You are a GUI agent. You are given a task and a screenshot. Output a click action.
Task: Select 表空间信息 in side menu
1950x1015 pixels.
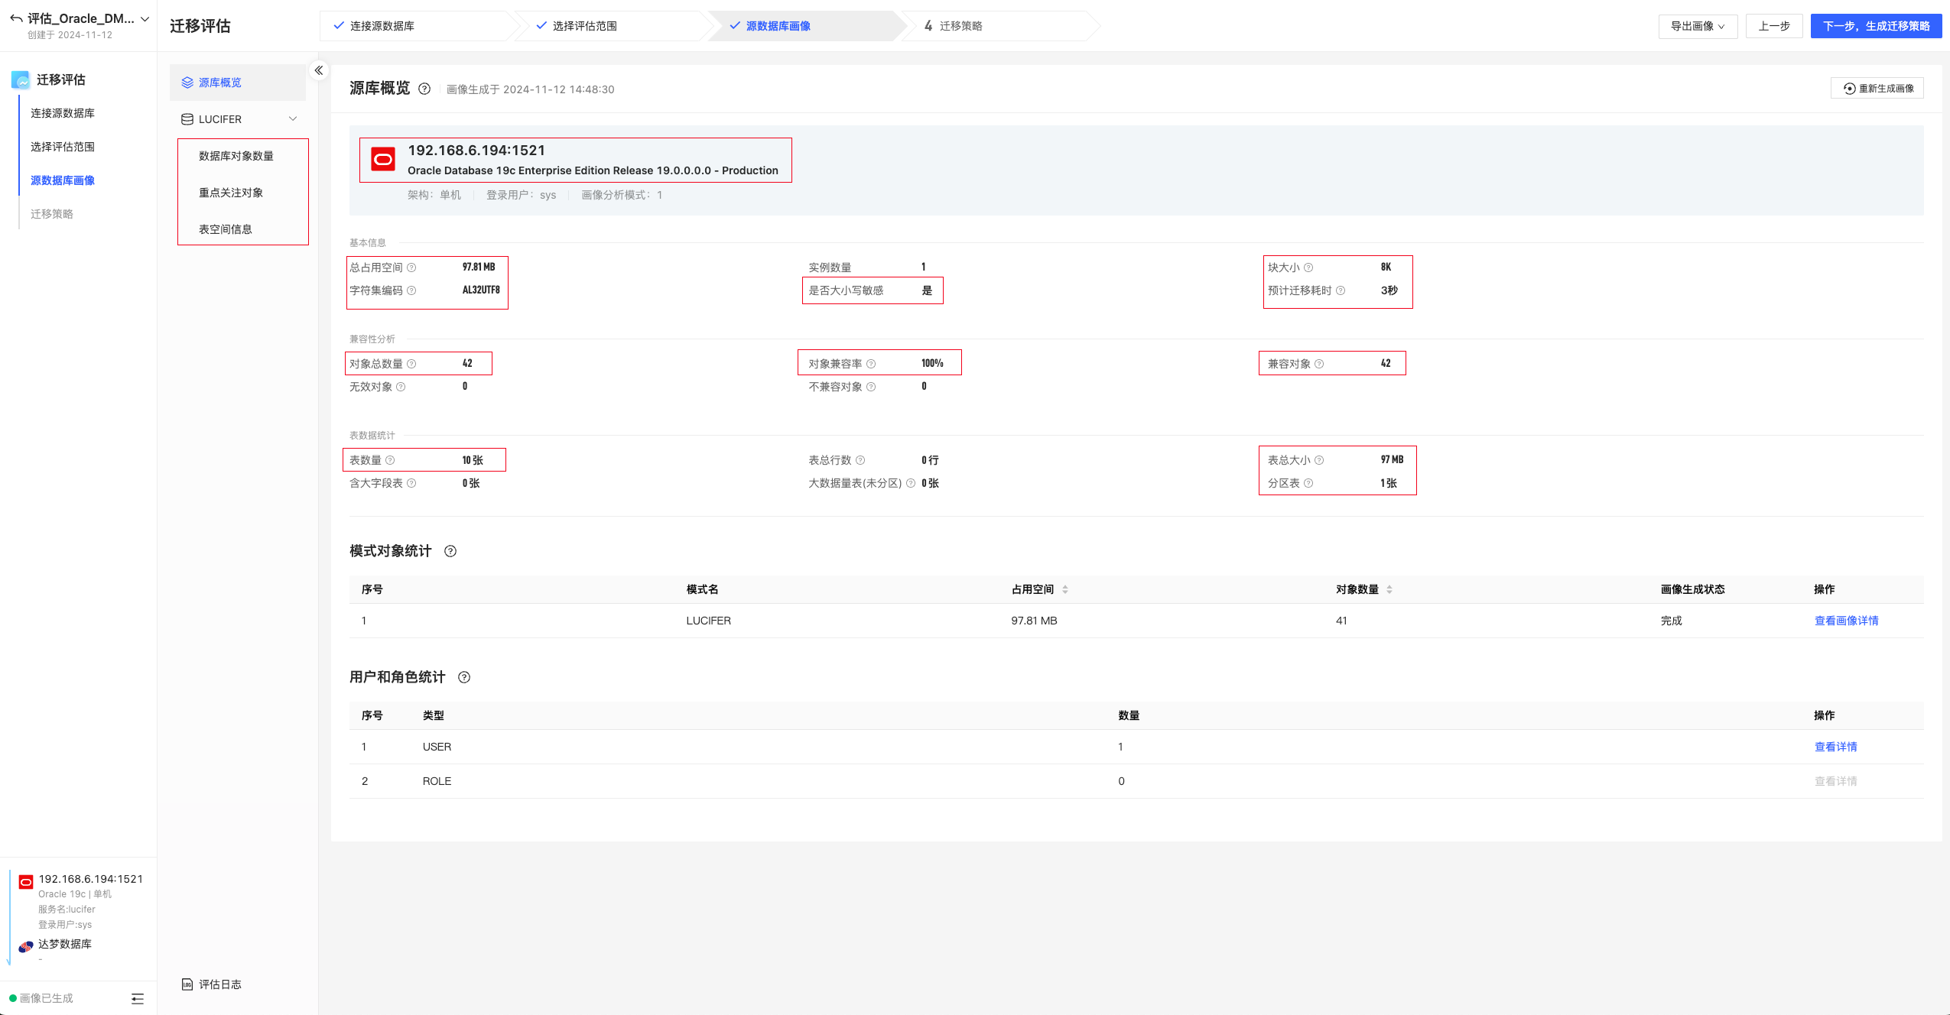coord(226,229)
